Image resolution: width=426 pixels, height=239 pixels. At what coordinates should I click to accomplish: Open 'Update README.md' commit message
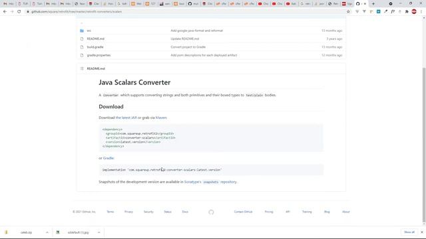[x=185, y=39]
